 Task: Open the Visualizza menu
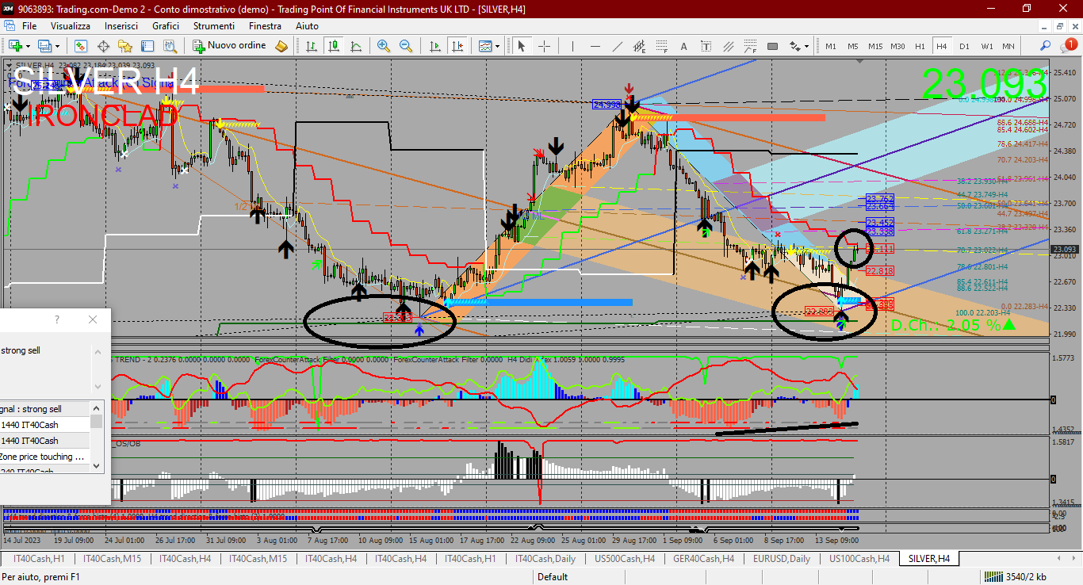point(71,26)
